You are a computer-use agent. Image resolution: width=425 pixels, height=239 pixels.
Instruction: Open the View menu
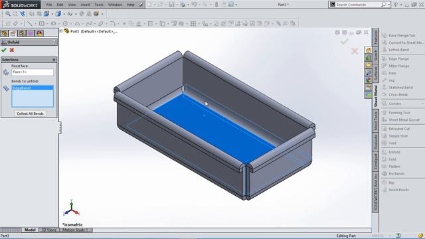tap(72, 5)
